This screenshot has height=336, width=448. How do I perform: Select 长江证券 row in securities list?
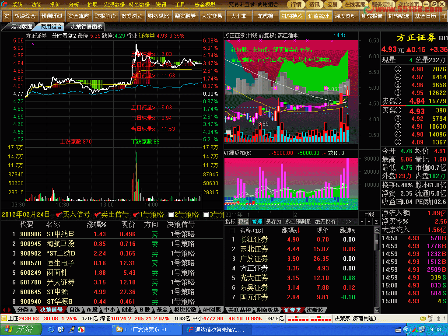[x=298, y=239]
